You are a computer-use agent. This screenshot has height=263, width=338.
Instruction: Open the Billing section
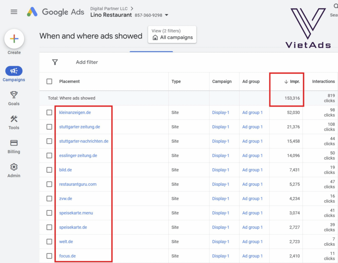[14, 146]
